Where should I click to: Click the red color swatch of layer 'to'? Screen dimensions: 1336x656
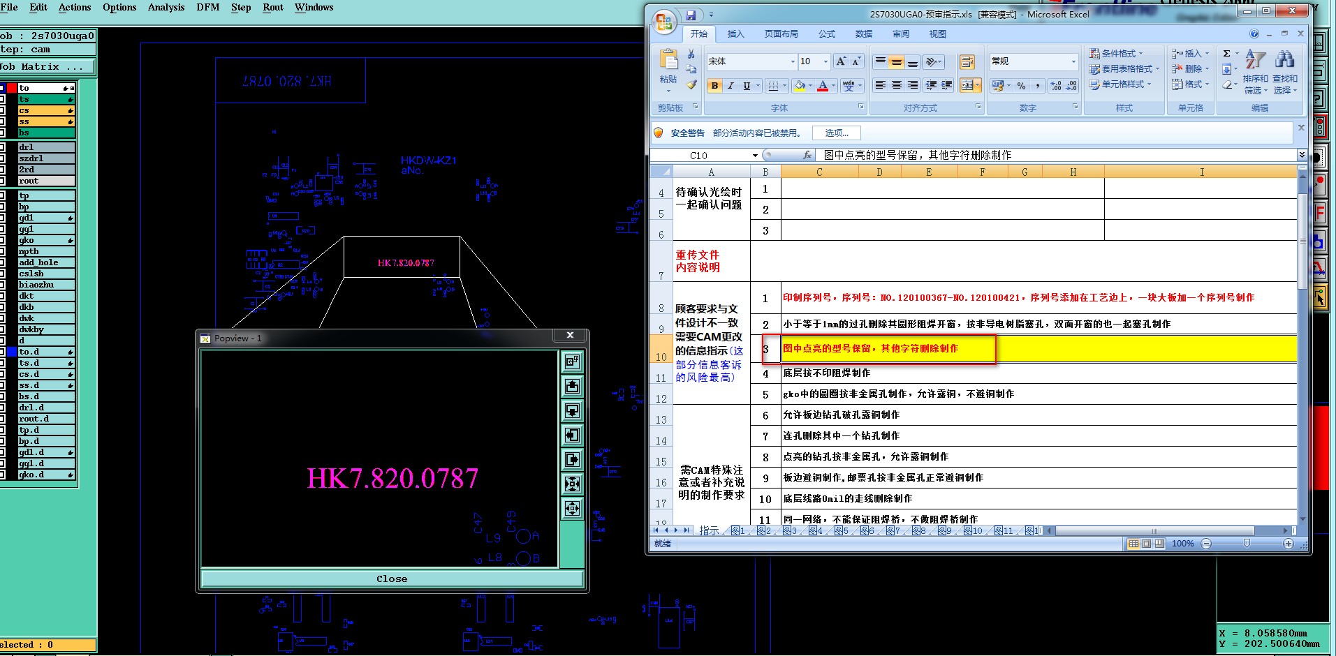click(x=12, y=88)
